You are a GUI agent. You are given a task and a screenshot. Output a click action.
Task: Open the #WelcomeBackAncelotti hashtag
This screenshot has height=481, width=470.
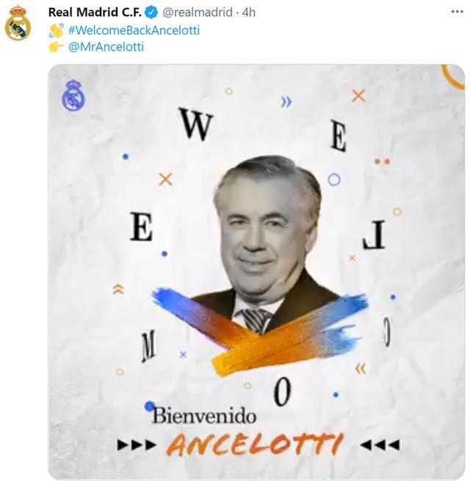pyautogui.click(x=134, y=30)
